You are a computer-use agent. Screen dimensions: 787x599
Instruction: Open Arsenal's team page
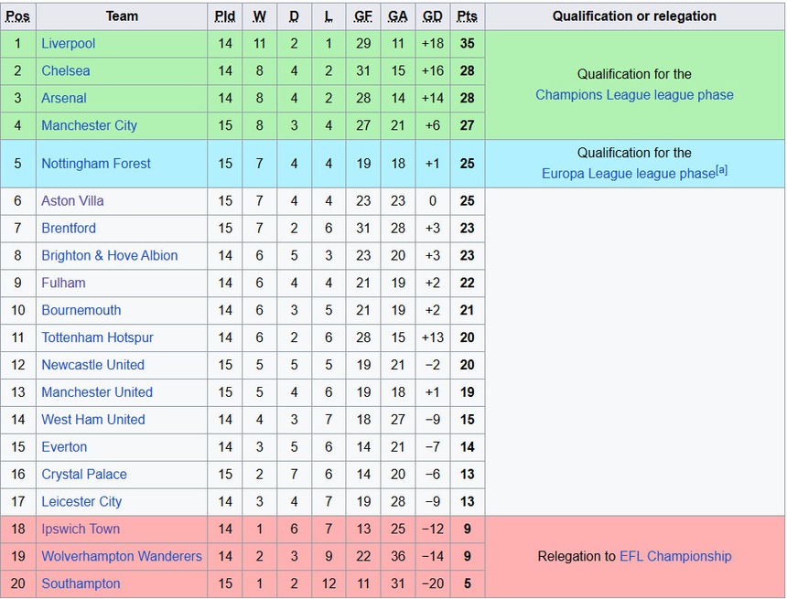click(64, 98)
